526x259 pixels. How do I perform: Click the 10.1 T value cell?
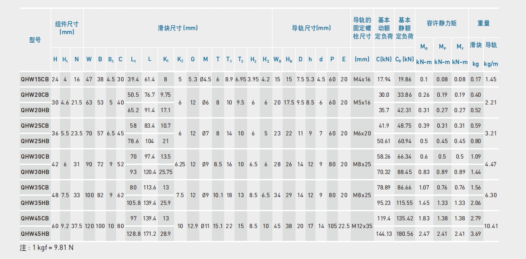218,195
